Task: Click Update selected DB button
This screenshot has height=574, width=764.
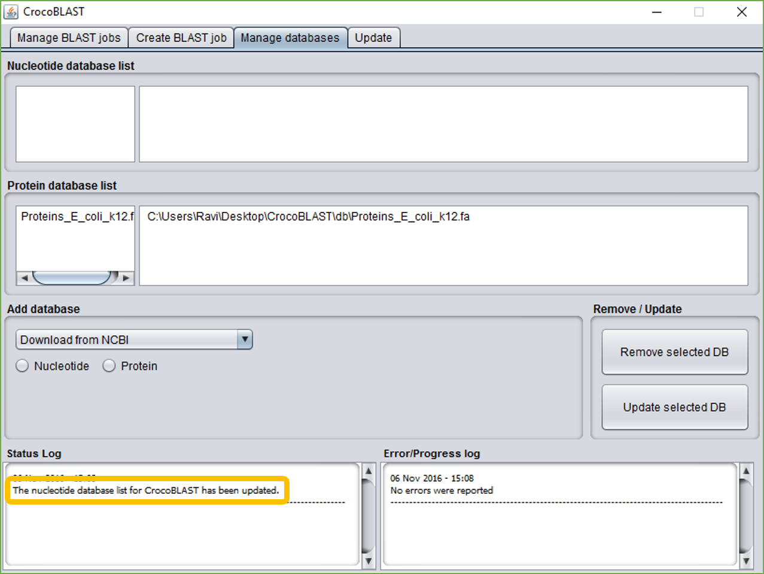Action: click(x=675, y=407)
